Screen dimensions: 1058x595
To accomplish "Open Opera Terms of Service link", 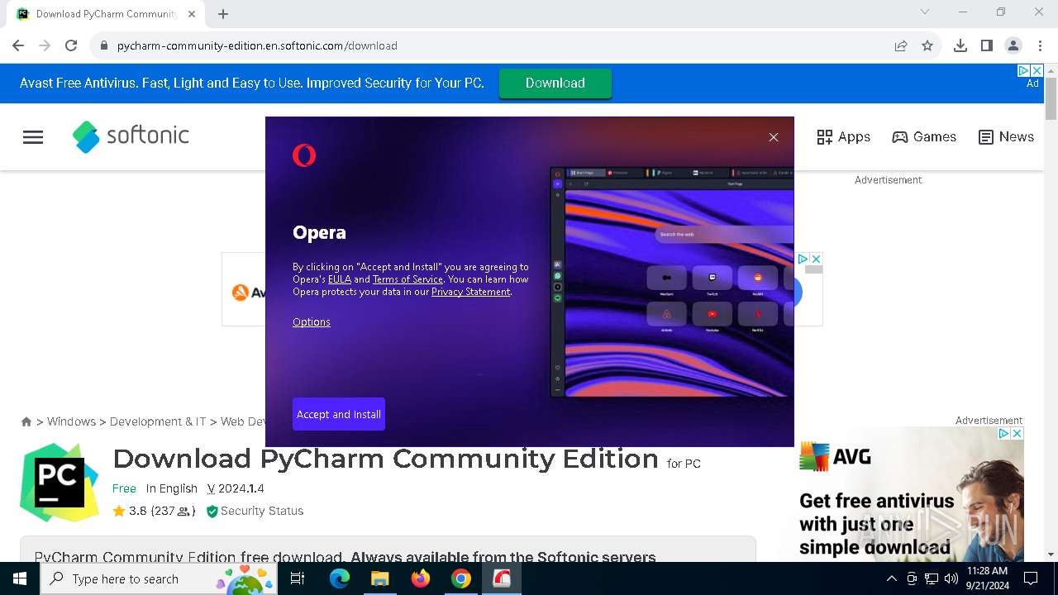I will point(407,279).
